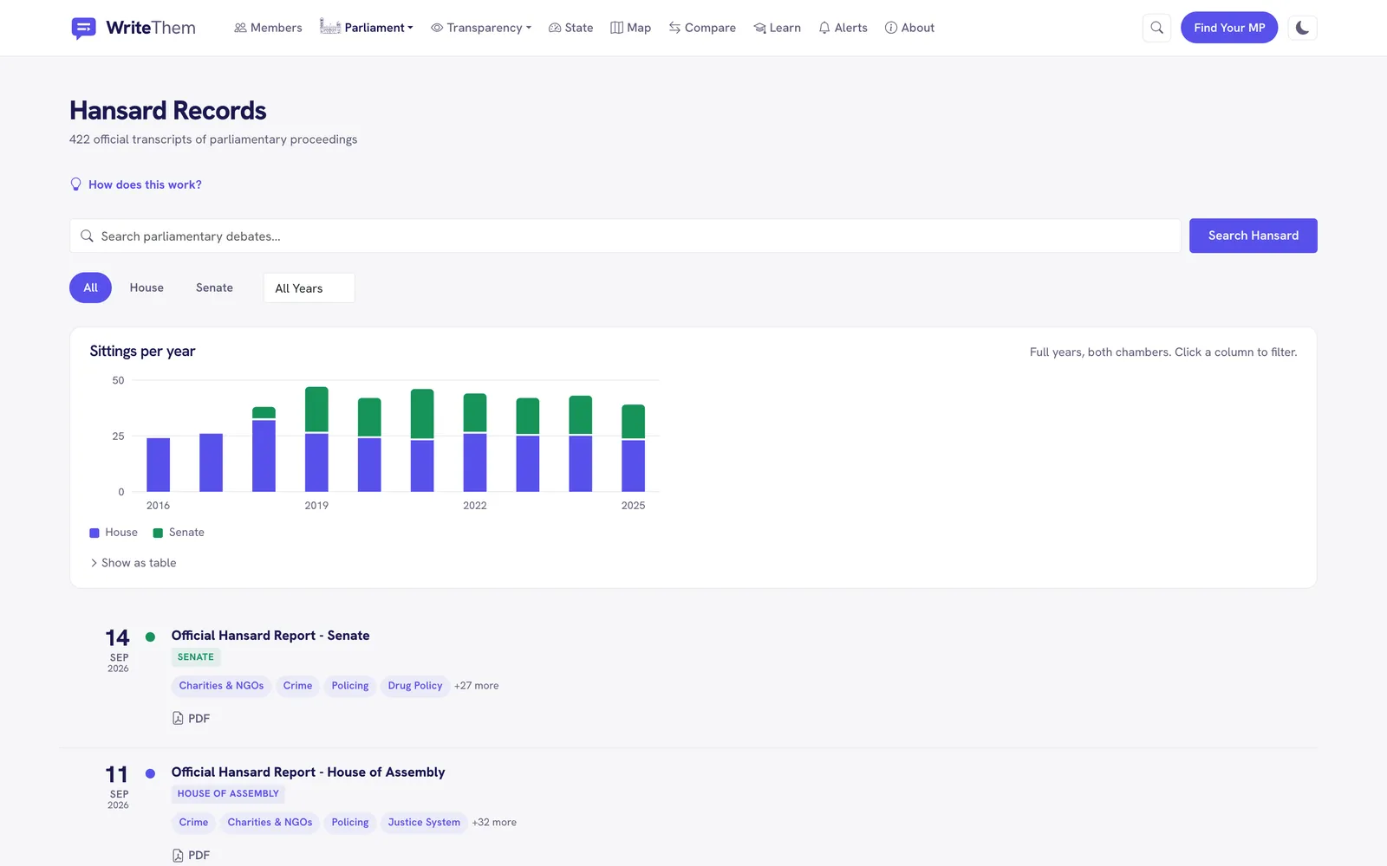Click the 2019 column in the chart
This screenshot has height=866, width=1387.
(316, 439)
